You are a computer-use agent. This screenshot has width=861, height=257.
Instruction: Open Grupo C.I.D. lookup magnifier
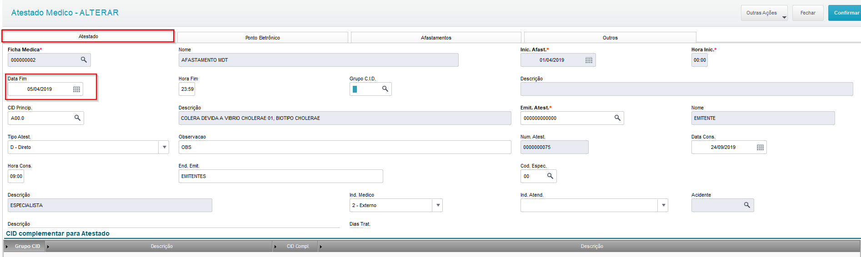(385, 89)
